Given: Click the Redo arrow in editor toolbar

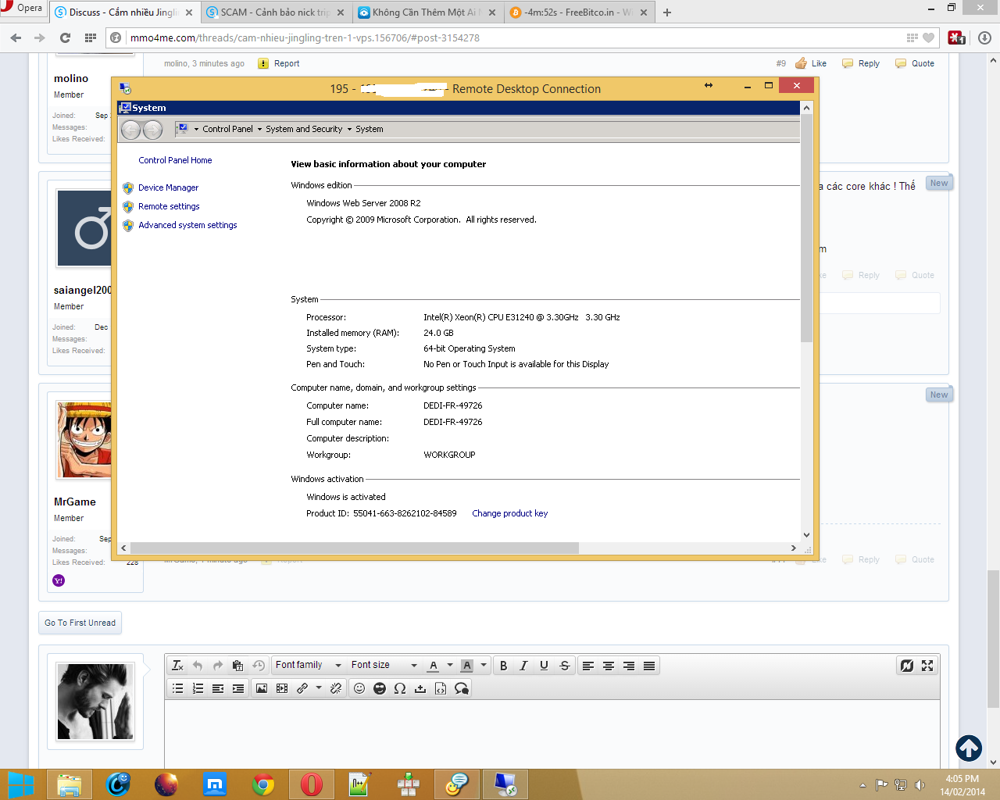Looking at the screenshot, I should (218, 666).
